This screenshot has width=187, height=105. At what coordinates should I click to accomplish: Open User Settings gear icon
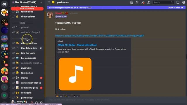41,102
